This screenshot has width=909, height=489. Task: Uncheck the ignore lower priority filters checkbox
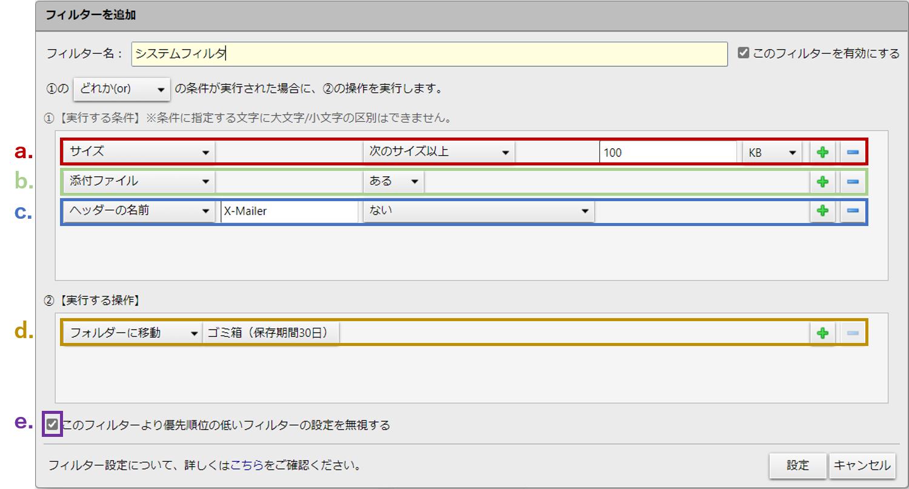pos(53,425)
